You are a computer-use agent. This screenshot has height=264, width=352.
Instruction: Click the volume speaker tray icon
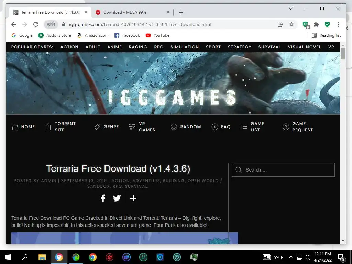[x=308, y=257]
